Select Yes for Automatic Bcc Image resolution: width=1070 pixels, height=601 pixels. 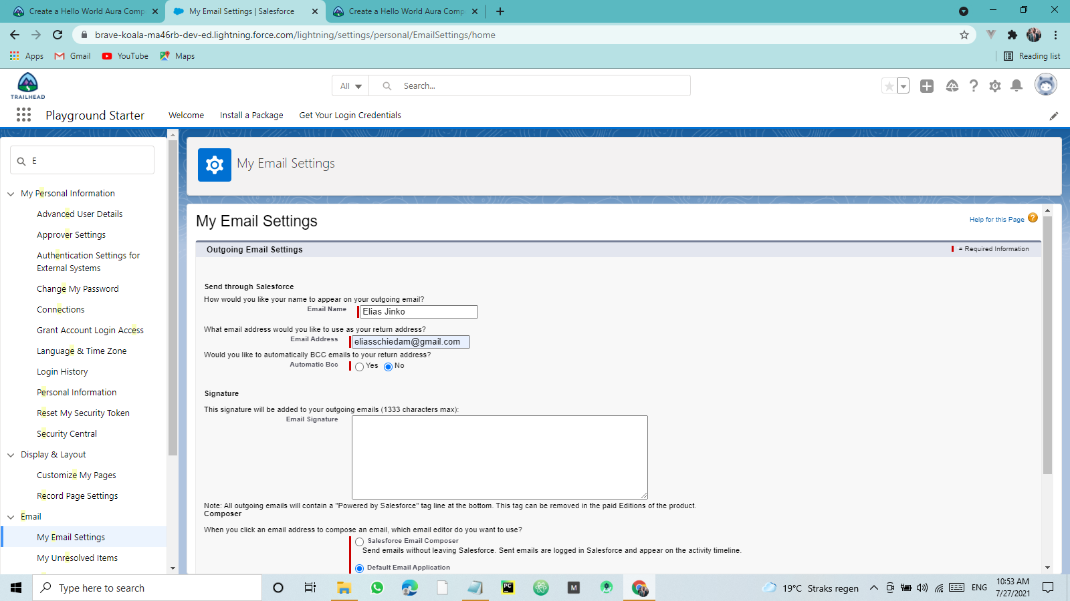(360, 367)
